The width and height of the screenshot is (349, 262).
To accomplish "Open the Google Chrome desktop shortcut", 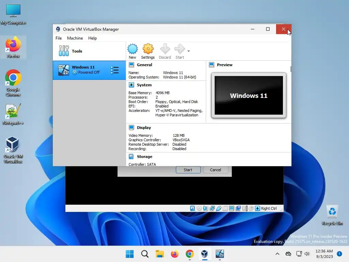I will click(x=13, y=83).
